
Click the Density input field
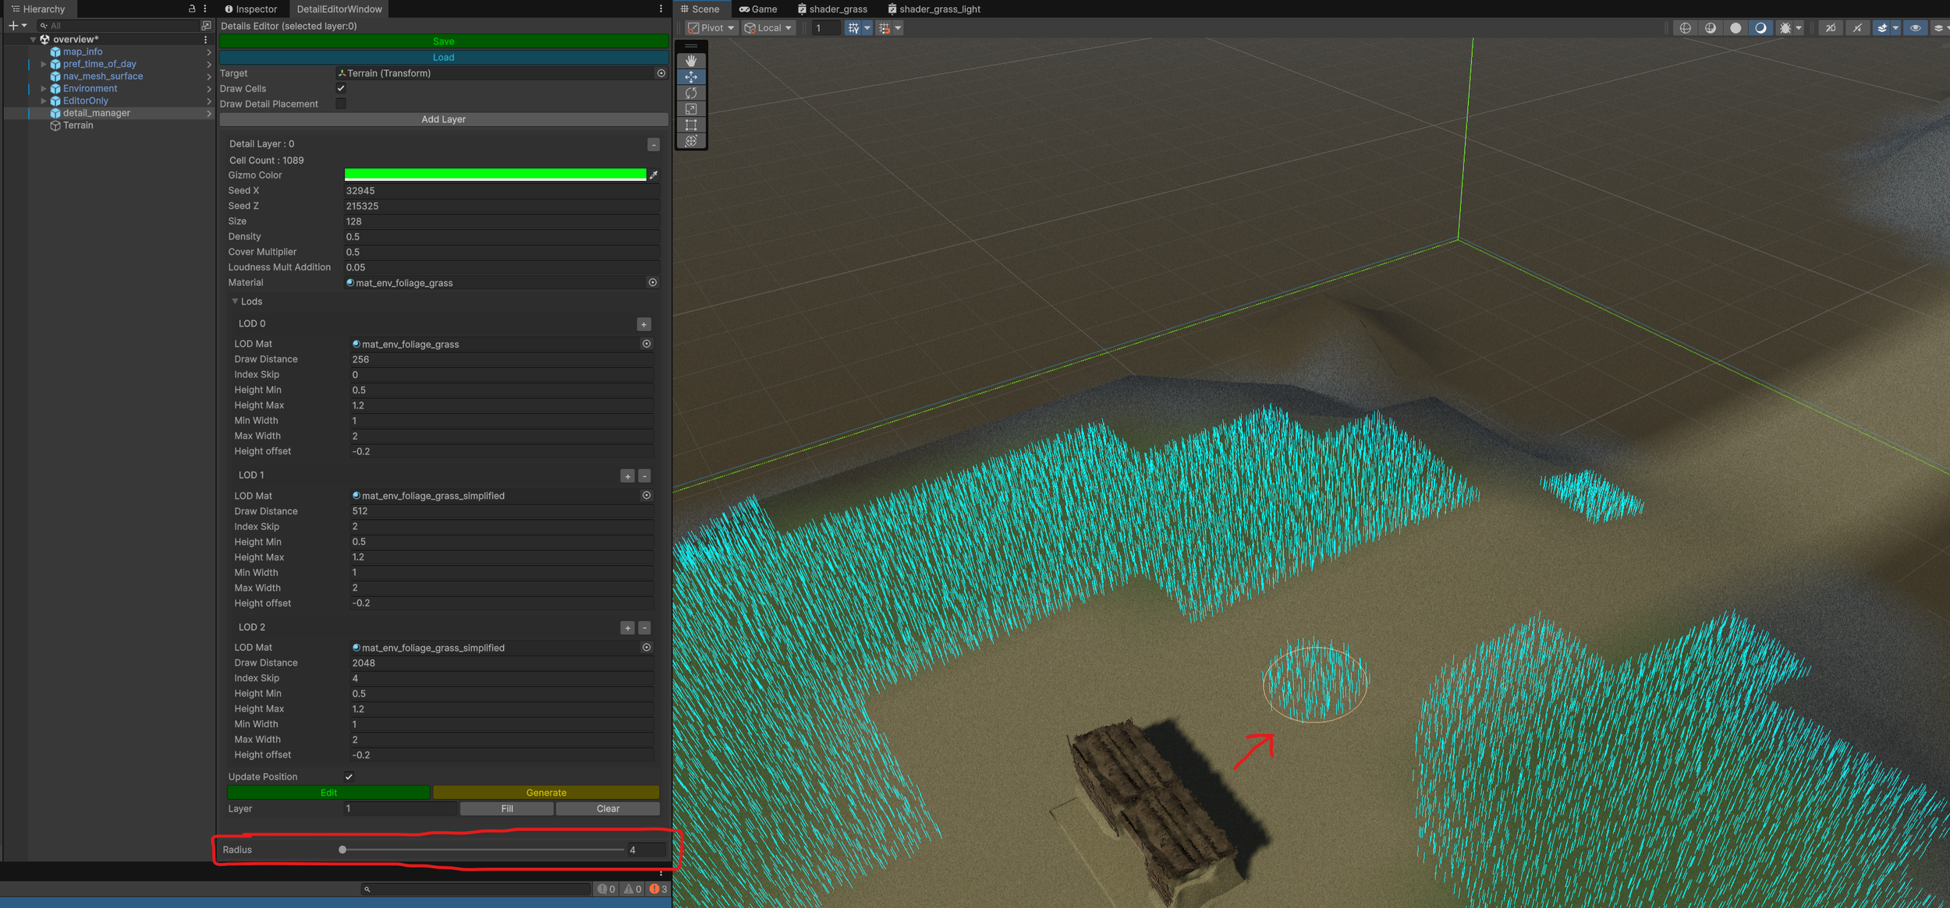(x=499, y=237)
